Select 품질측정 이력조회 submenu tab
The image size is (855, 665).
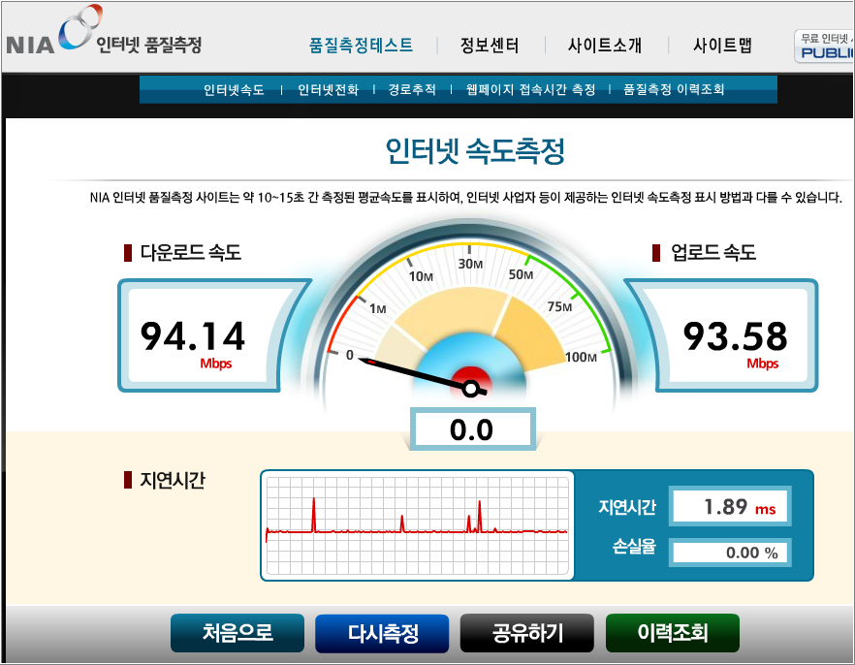point(674,89)
